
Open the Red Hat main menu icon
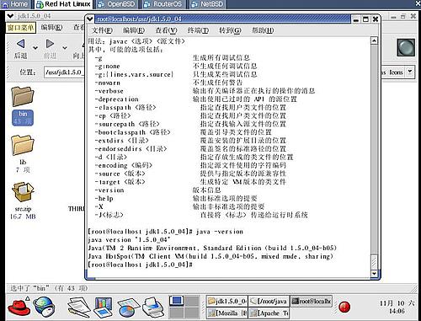point(19,308)
